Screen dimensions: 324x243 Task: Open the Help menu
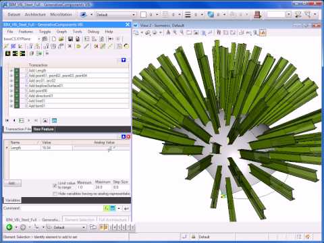click(x=109, y=32)
